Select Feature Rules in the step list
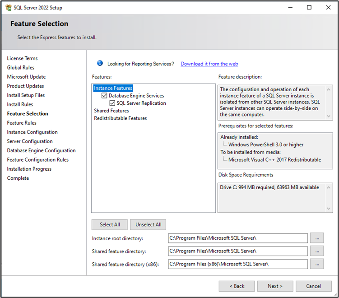The height and width of the screenshot is (298, 339). [x=22, y=123]
